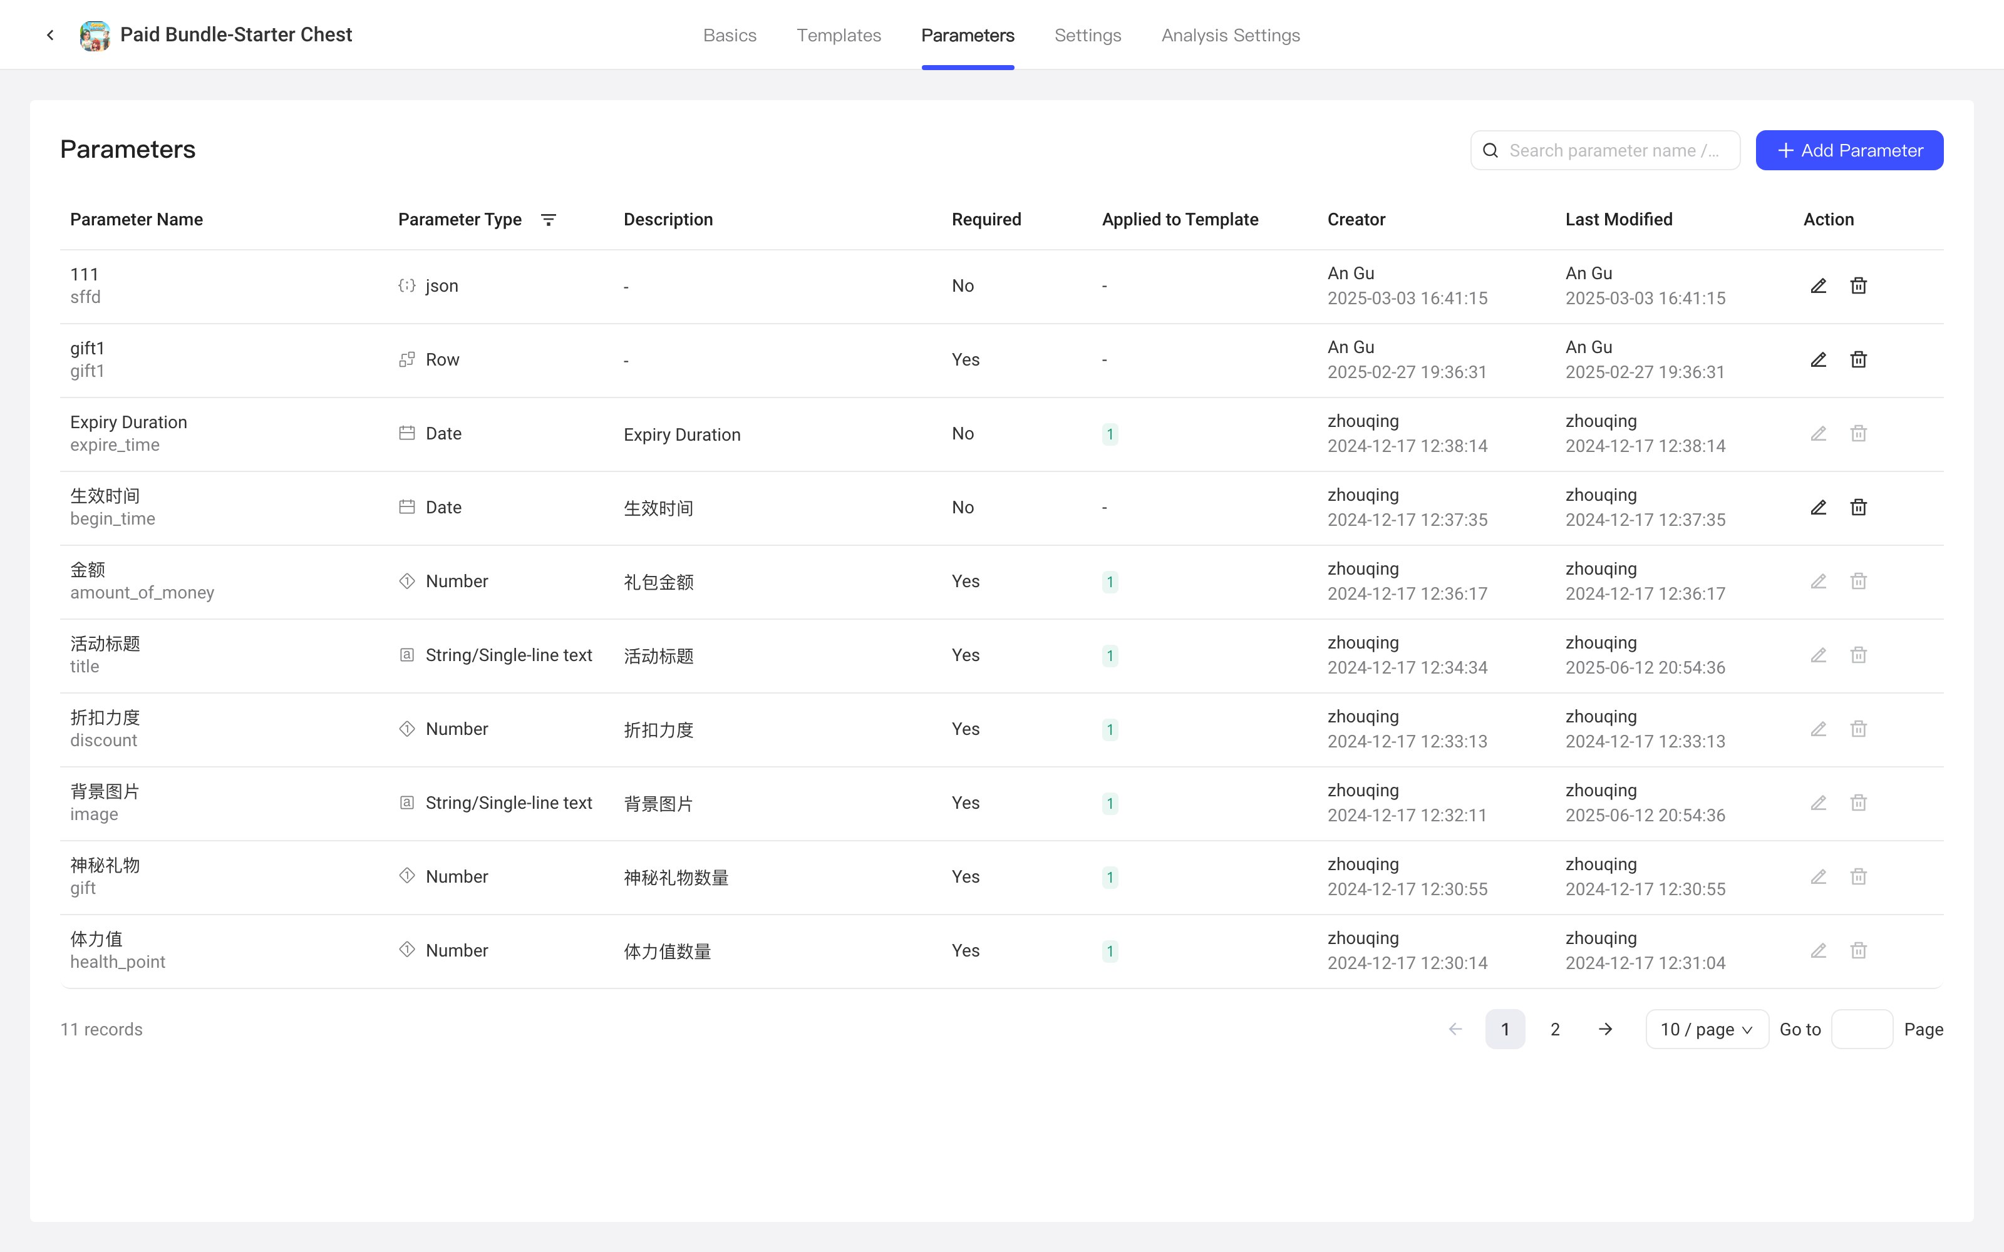This screenshot has width=2004, height=1252.
Task: Click the back arrow icon
Action: [51, 35]
